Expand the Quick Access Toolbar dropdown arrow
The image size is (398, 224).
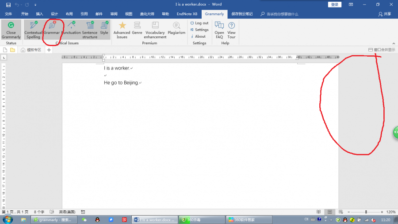pos(35,4)
